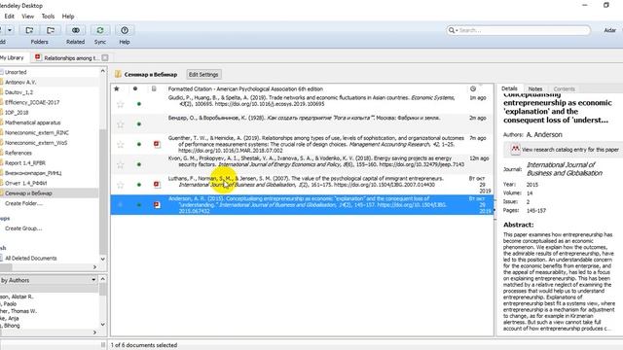Open the Help menu

(68, 17)
